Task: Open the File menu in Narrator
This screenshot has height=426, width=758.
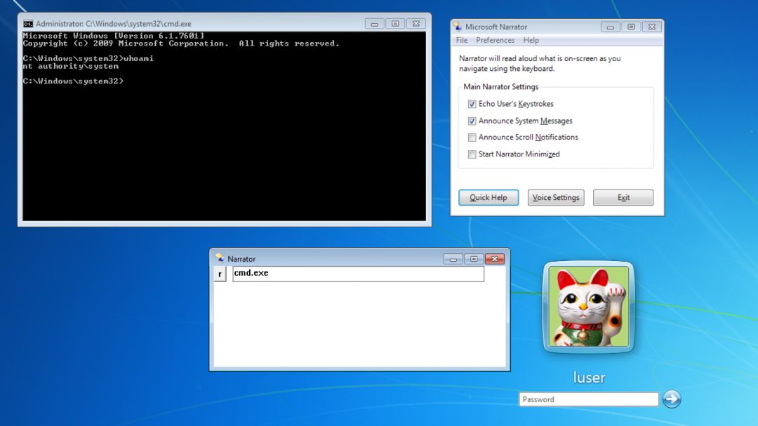Action: point(462,41)
